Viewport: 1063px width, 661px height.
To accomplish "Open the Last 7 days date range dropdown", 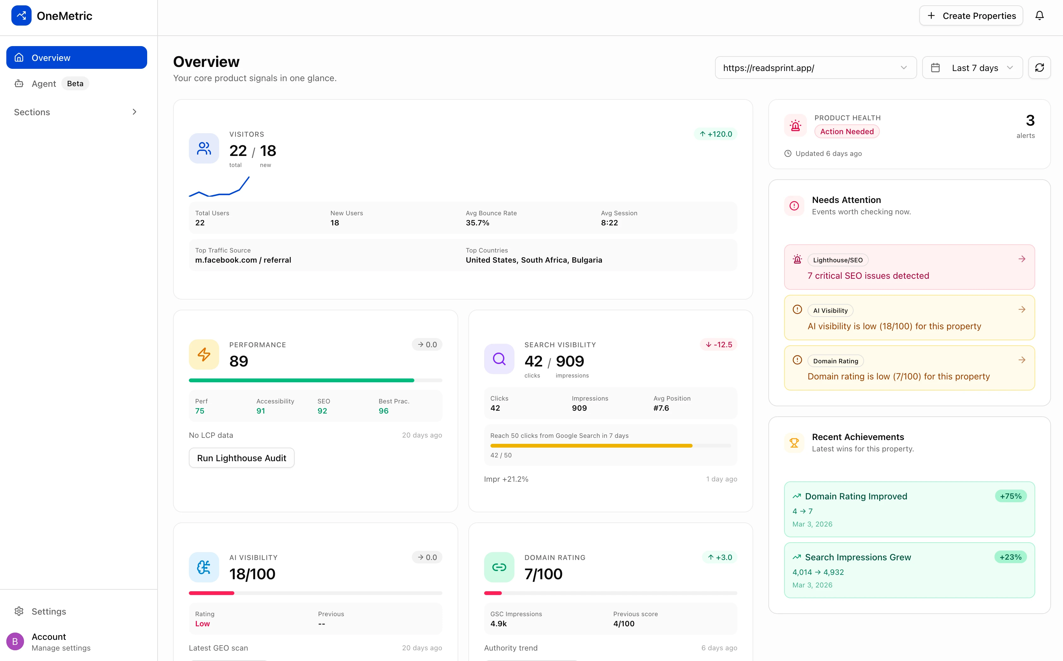I will click(972, 68).
